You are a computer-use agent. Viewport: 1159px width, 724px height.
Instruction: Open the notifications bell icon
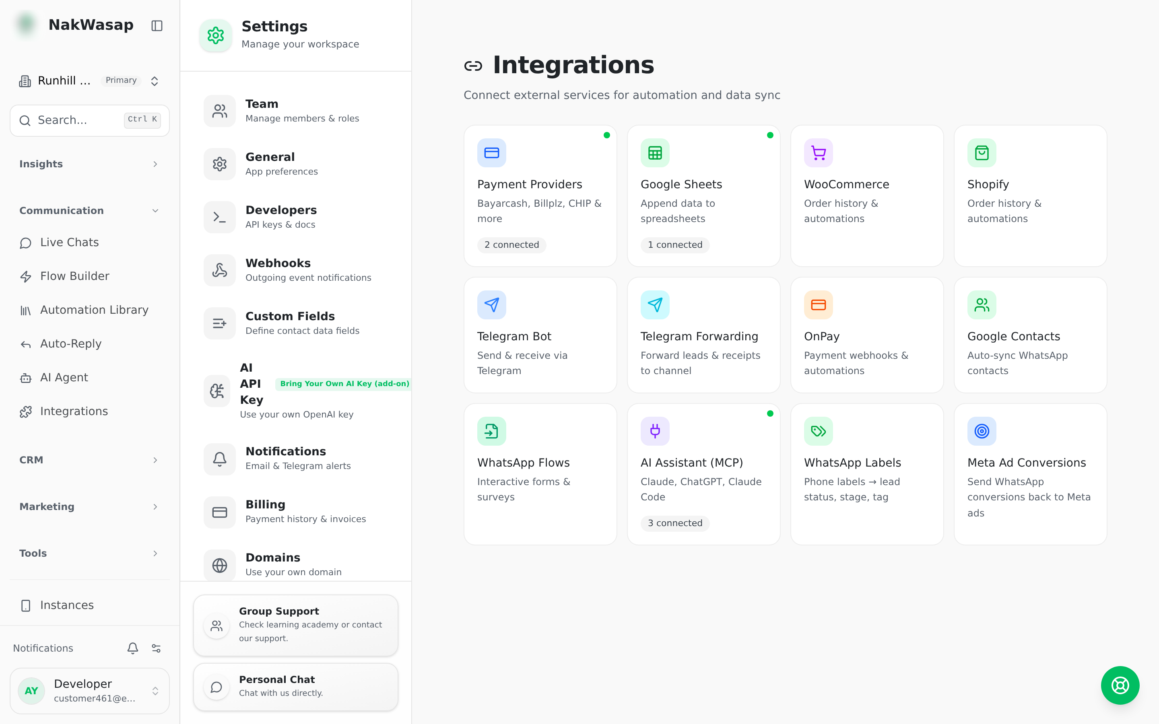click(133, 648)
